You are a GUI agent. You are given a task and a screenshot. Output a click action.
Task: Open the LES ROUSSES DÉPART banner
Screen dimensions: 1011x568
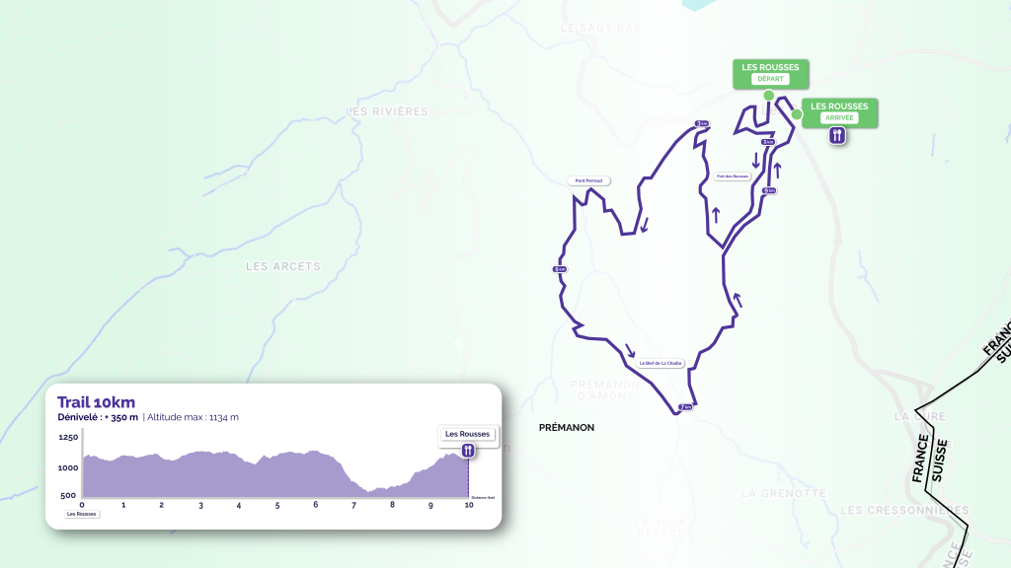pos(770,73)
